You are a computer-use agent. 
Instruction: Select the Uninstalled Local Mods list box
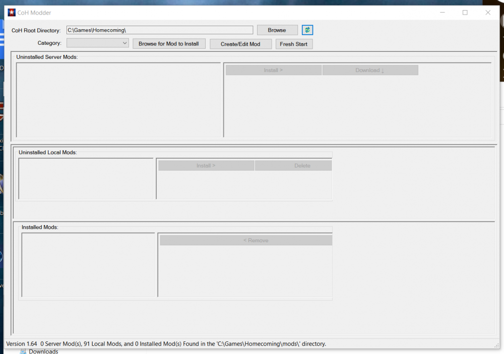pyautogui.click(x=86, y=179)
